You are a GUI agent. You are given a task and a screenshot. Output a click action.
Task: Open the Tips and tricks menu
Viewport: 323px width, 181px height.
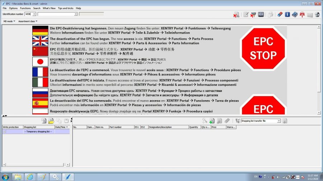point(65,8)
